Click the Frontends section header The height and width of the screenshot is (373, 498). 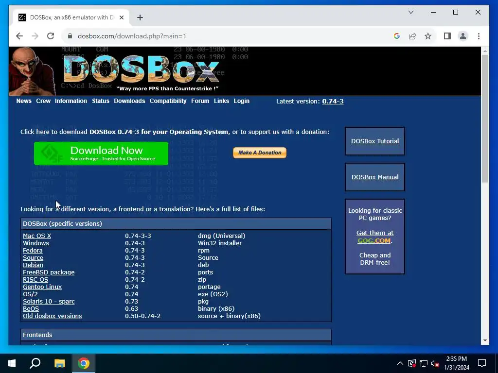176,335
